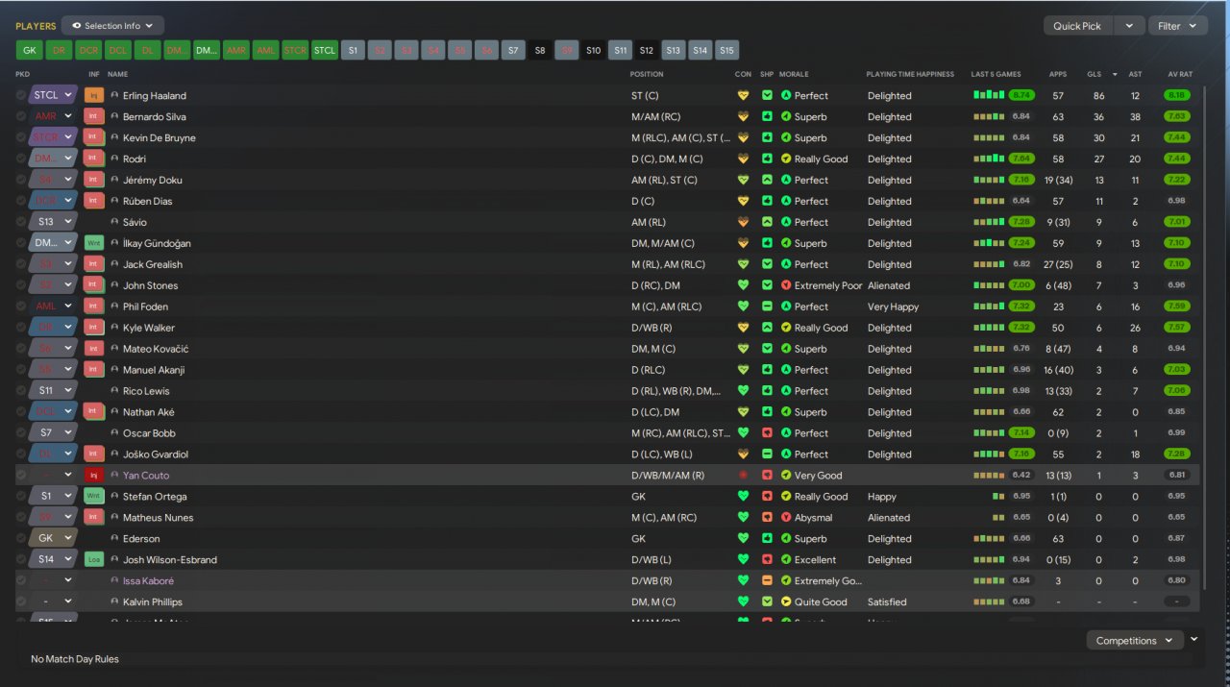Click Kalvin Phillips' yellow morale icon
The width and height of the screenshot is (1230, 687).
[x=786, y=602]
